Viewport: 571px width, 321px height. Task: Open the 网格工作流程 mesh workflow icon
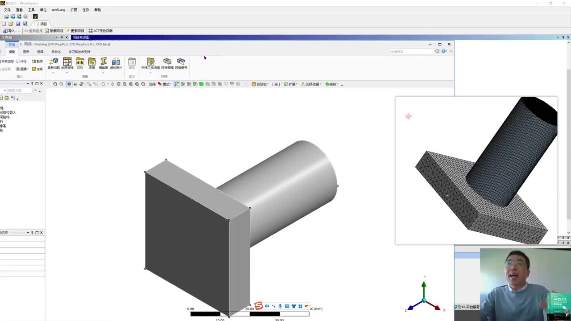point(151,63)
